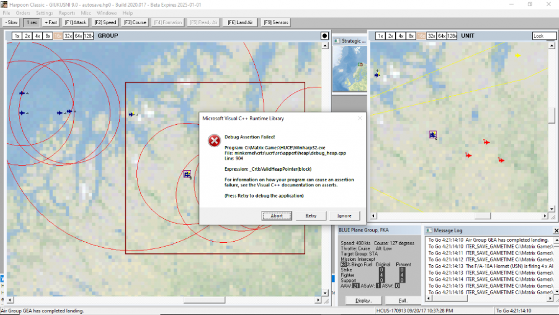This screenshot has width=559, height=315.
Task: Speed up time with + Fast button
Action: (x=51, y=22)
